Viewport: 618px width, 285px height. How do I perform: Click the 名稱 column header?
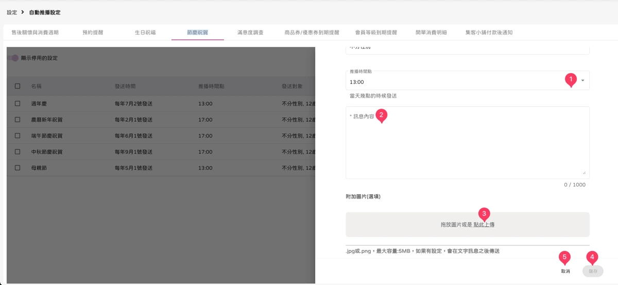point(36,86)
